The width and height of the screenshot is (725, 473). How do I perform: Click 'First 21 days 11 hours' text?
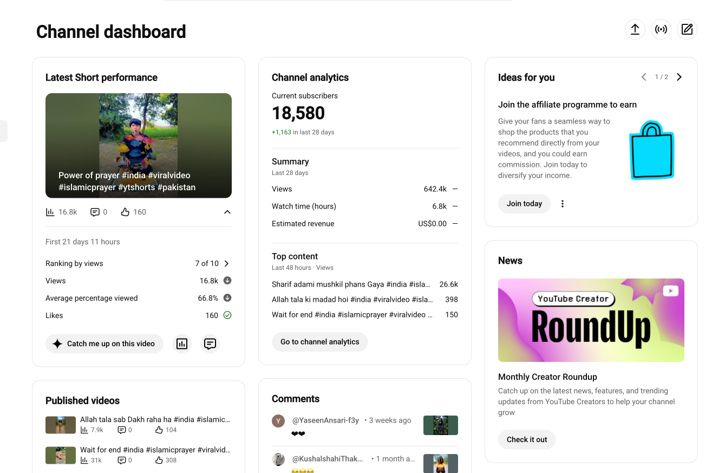(x=83, y=242)
